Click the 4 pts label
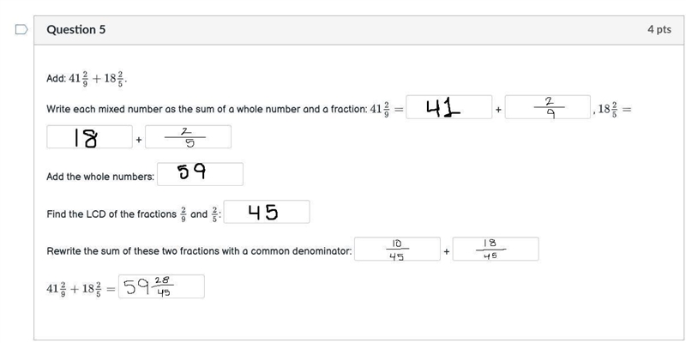This screenshot has height=343, width=686. coord(659,29)
